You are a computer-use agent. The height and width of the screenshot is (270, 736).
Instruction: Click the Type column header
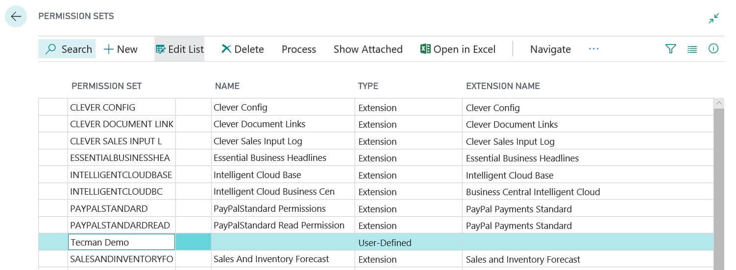pyautogui.click(x=368, y=86)
